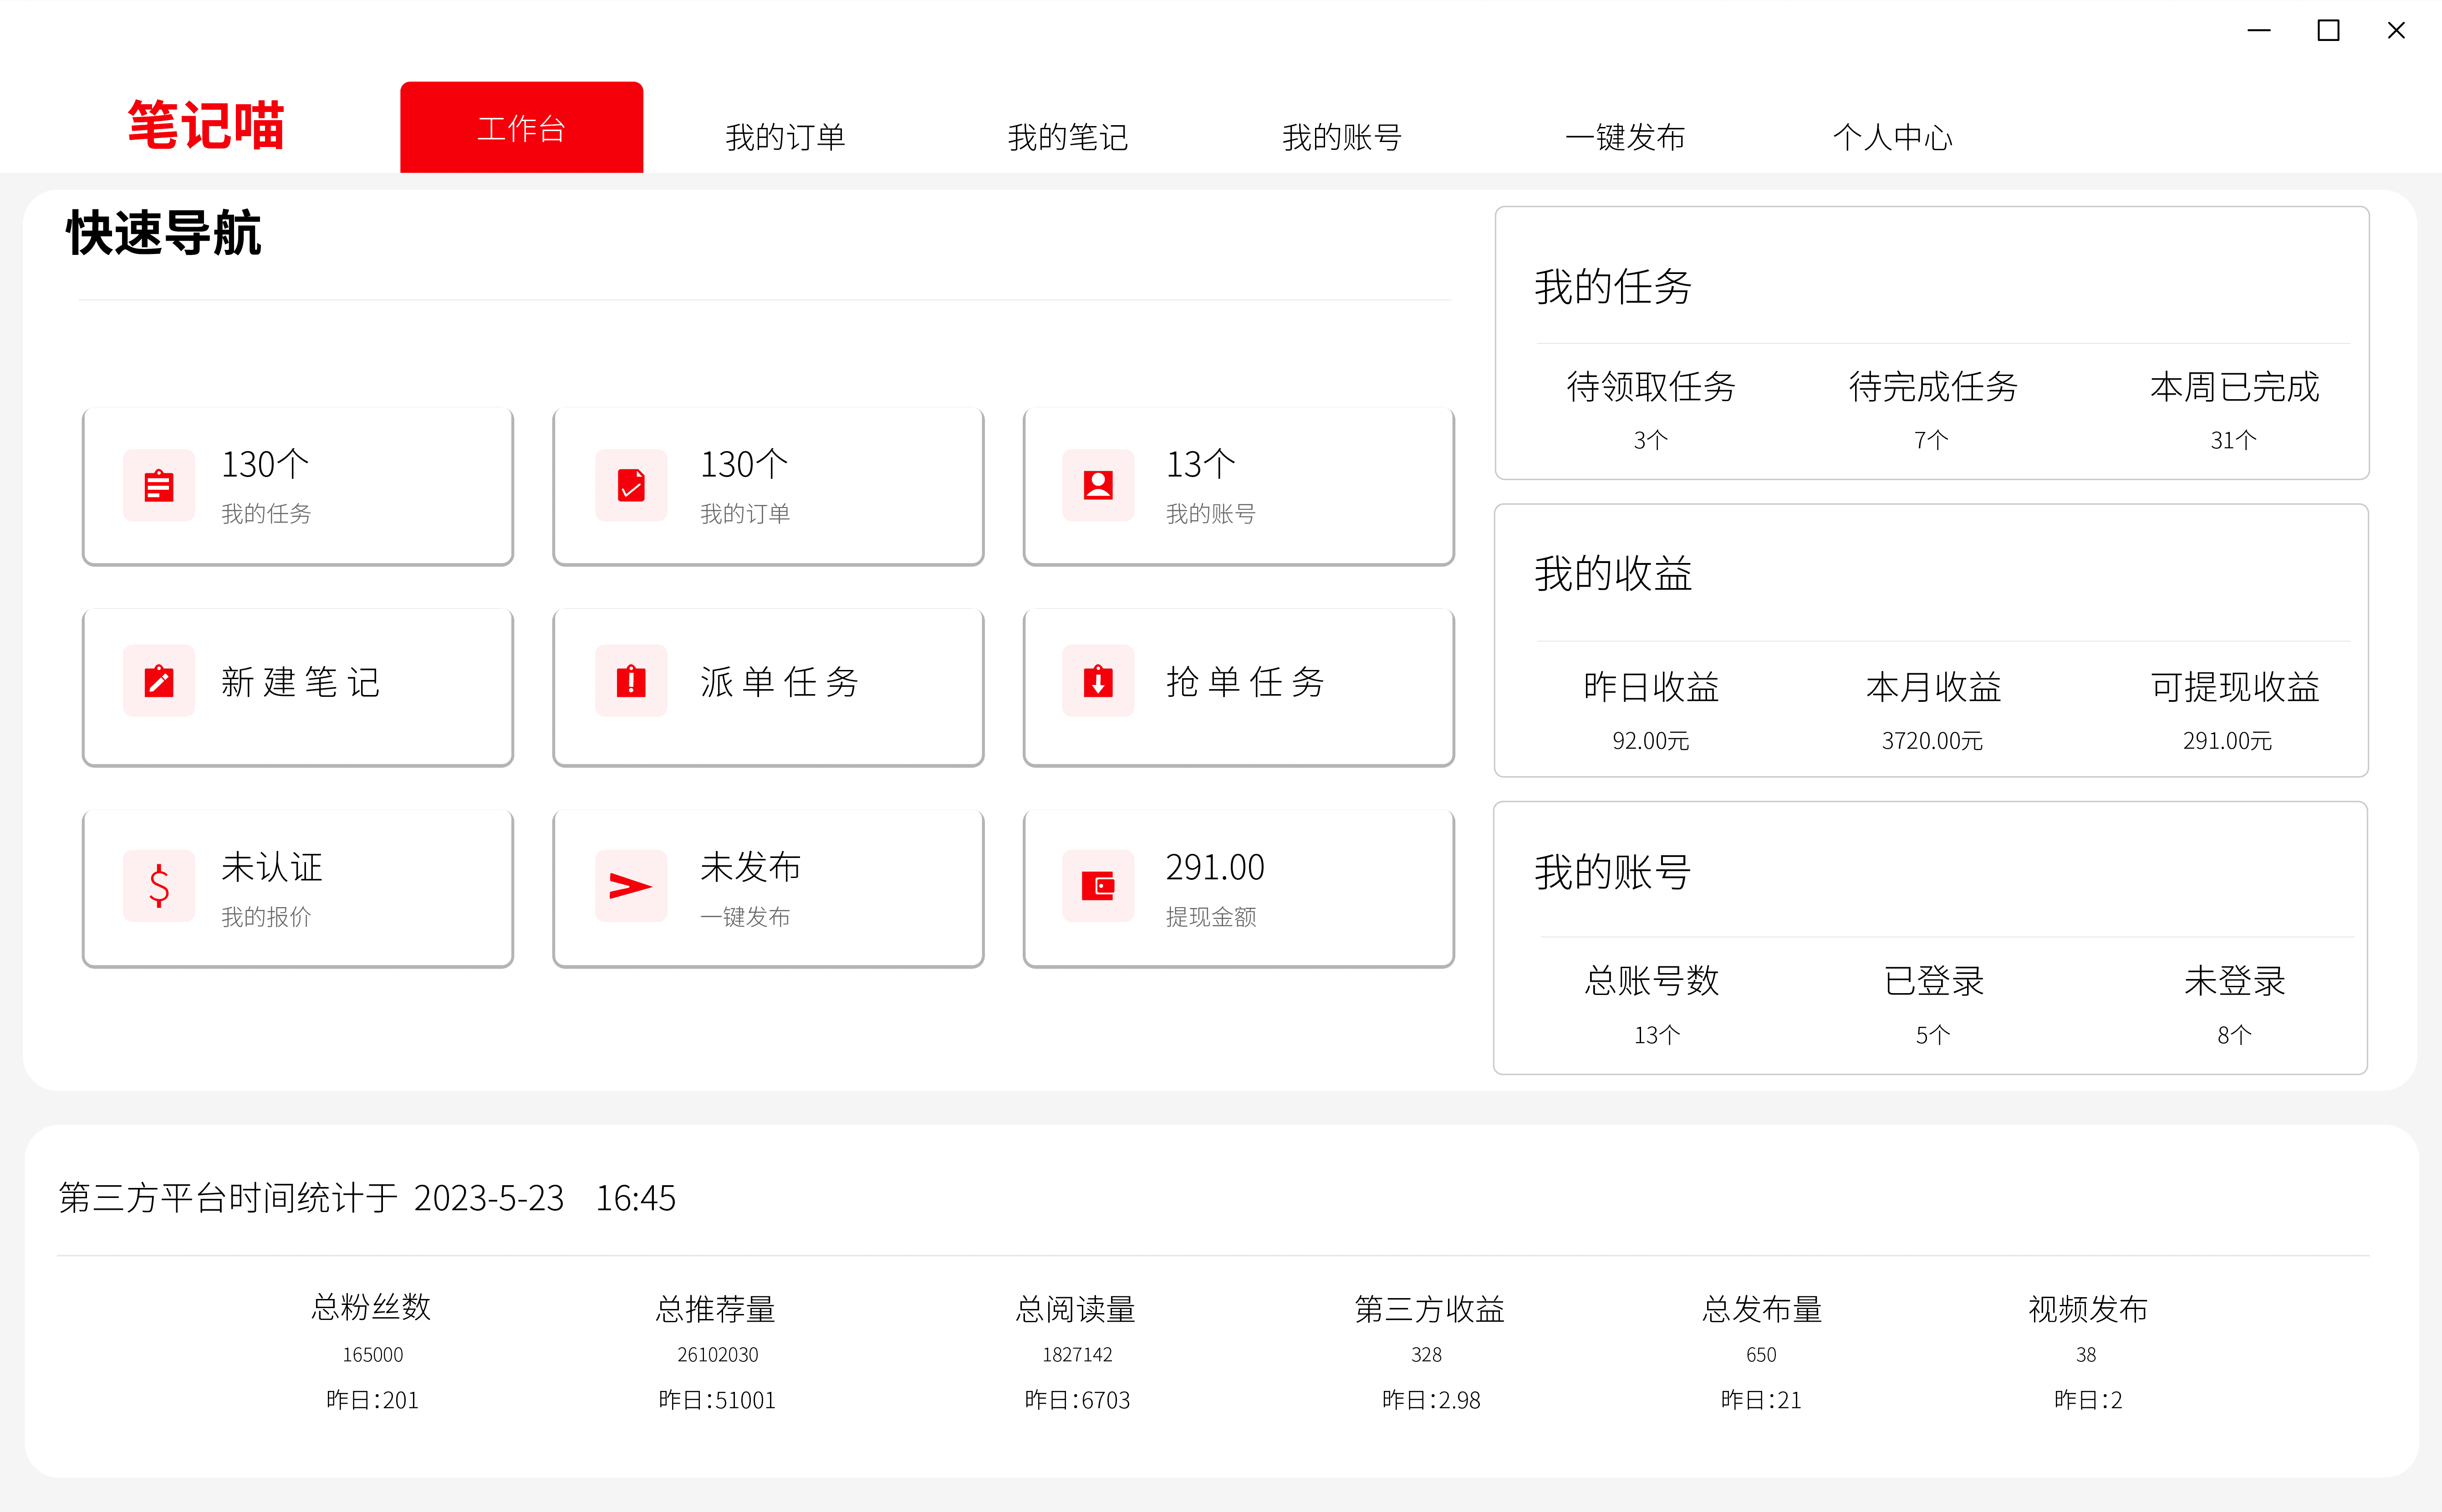Click the wallet icon for 提现金额
This screenshot has width=2442, height=1512.
[x=1097, y=886]
